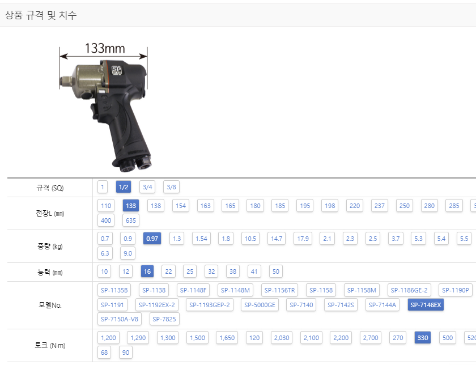The width and height of the screenshot is (476, 365).
Task: Pick 50 in the 능력 row
Action: click(x=276, y=271)
